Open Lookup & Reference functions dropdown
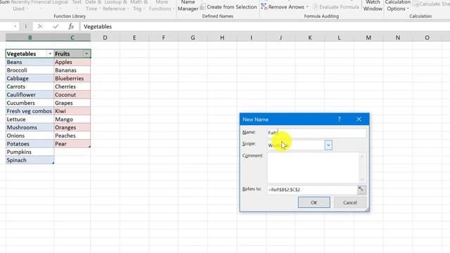450x253 pixels. click(115, 5)
